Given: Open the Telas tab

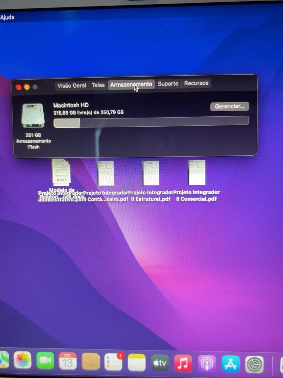Looking at the screenshot, I should 98,85.
